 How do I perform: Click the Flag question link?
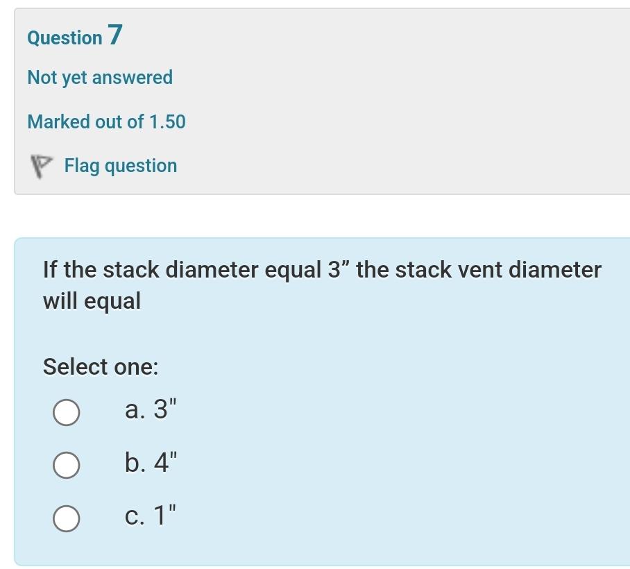tap(120, 165)
